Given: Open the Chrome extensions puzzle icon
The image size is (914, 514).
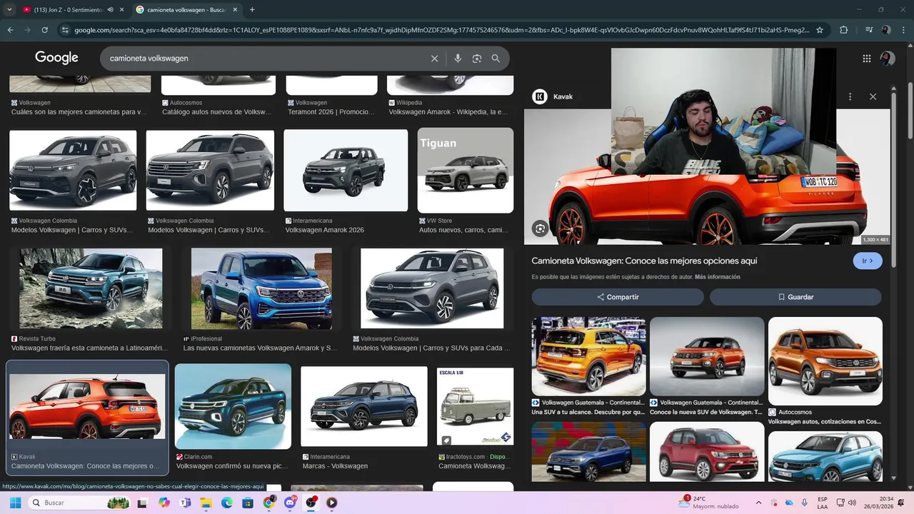Looking at the screenshot, I should point(844,30).
